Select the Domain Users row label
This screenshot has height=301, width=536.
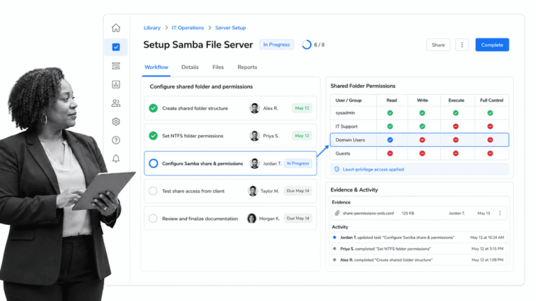350,140
